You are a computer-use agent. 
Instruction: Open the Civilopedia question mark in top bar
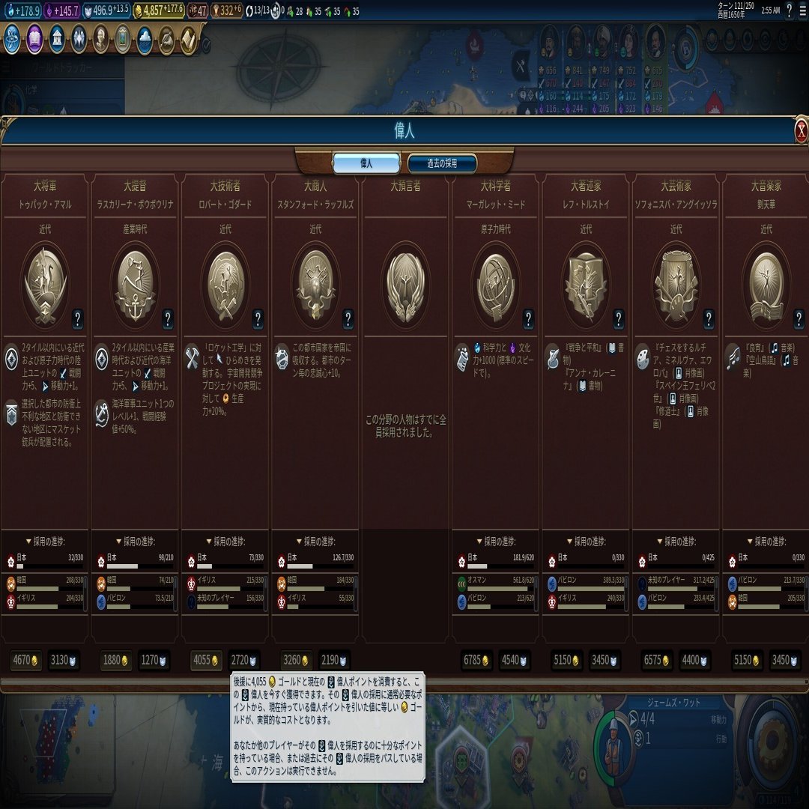(x=789, y=10)
